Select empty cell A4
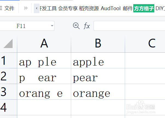The height and width of the screenshot is (118, 165). [44, 107]
